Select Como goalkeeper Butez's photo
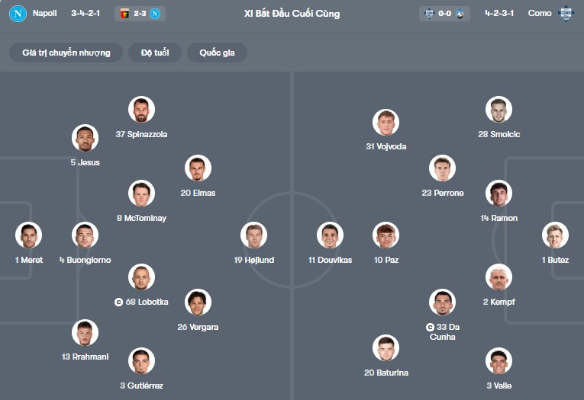 coord(555,235)
